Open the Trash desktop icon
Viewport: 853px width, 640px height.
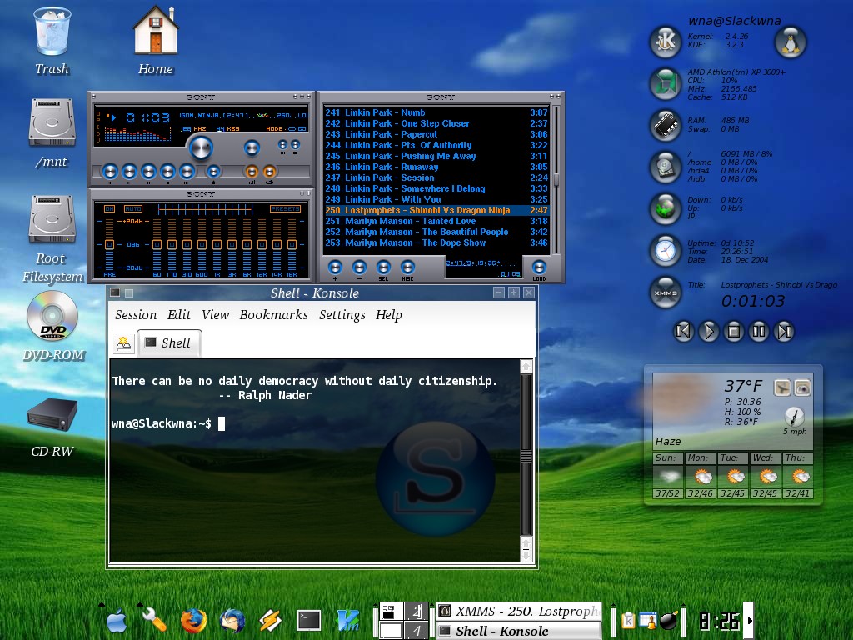coord(52,42)
